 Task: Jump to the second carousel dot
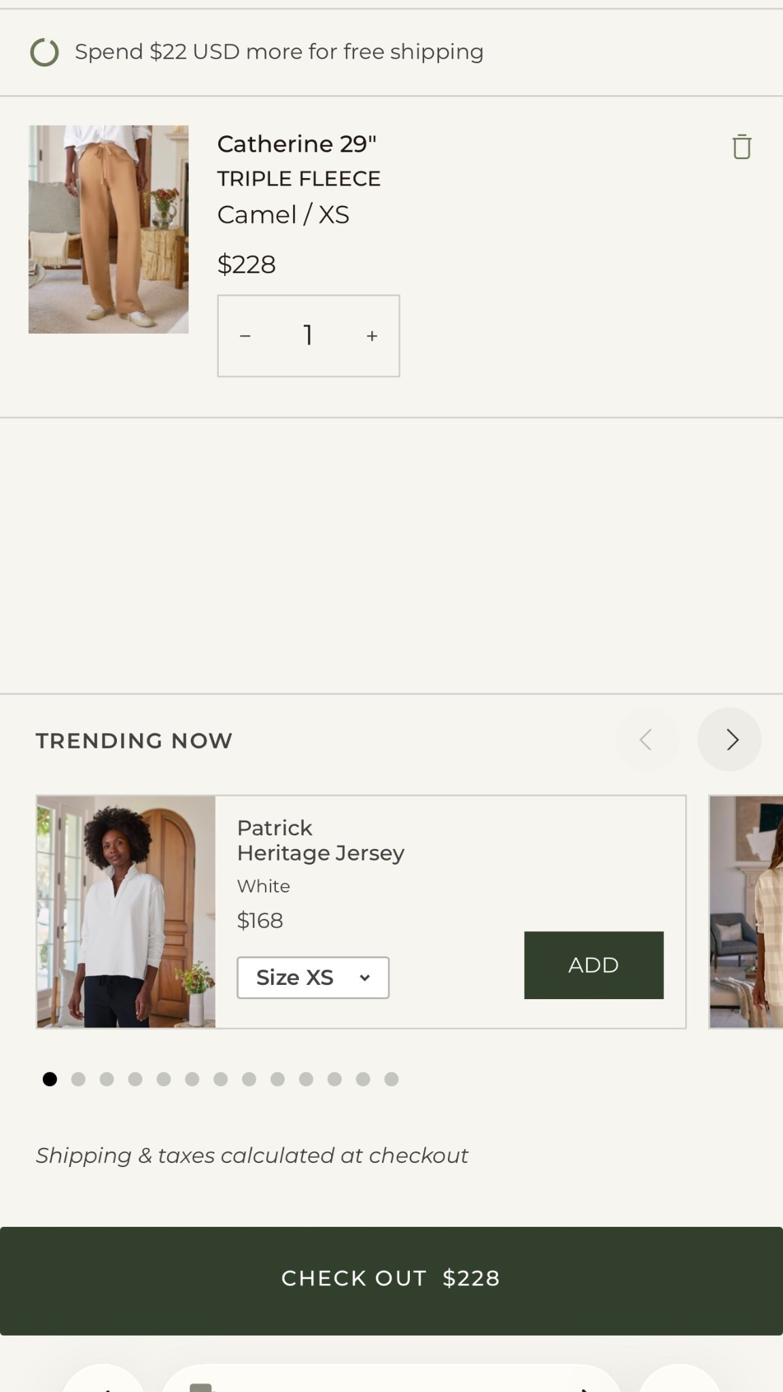[78, 1079]
